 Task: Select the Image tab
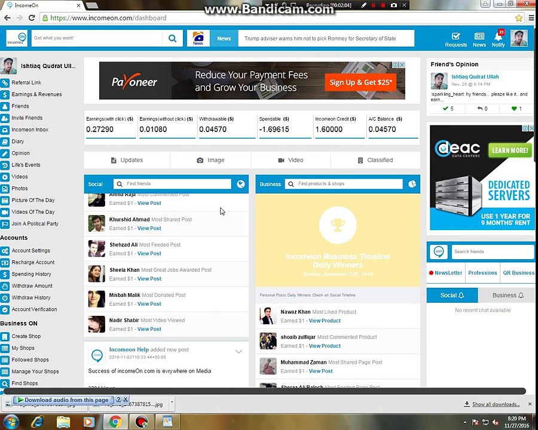pyautogui.click(x=210, y=160)
